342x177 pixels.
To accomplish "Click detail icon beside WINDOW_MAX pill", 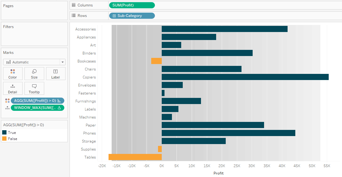I will pos(7,108).
